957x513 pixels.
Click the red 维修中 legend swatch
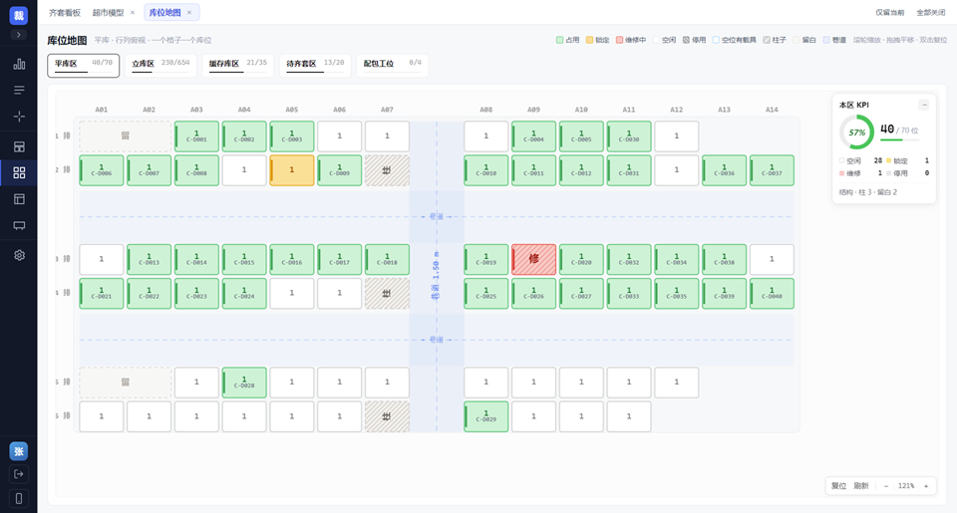tap(619, 40)
